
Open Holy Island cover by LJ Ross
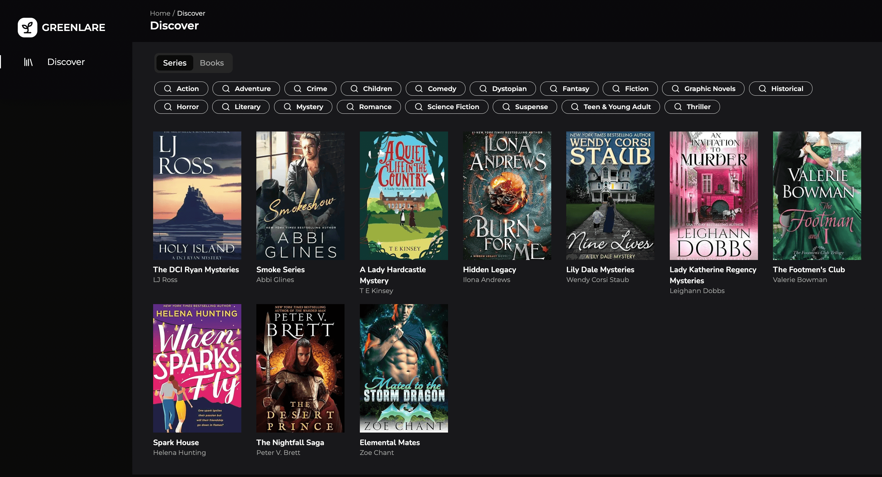click(x=197, y=196)
